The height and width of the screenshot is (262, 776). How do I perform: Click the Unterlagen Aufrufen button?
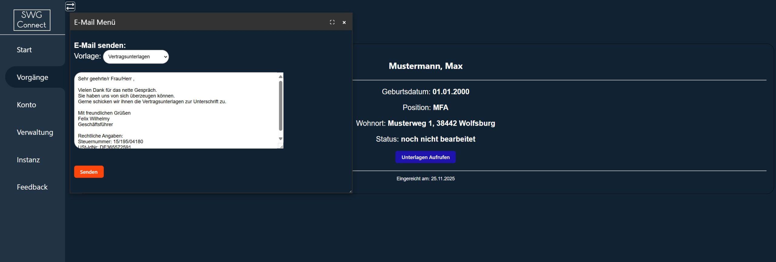tap(425, 157)
